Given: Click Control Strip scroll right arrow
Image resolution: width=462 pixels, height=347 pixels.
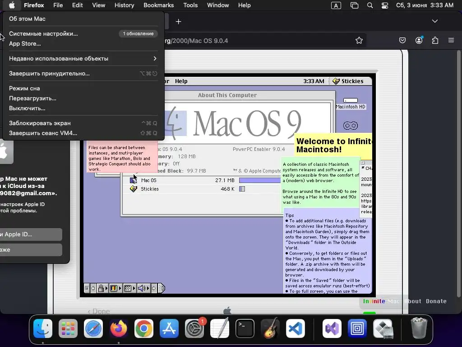Looking at the screenshot, I should point(154,288).
